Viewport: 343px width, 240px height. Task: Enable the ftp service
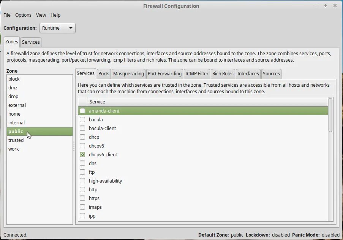82,172
